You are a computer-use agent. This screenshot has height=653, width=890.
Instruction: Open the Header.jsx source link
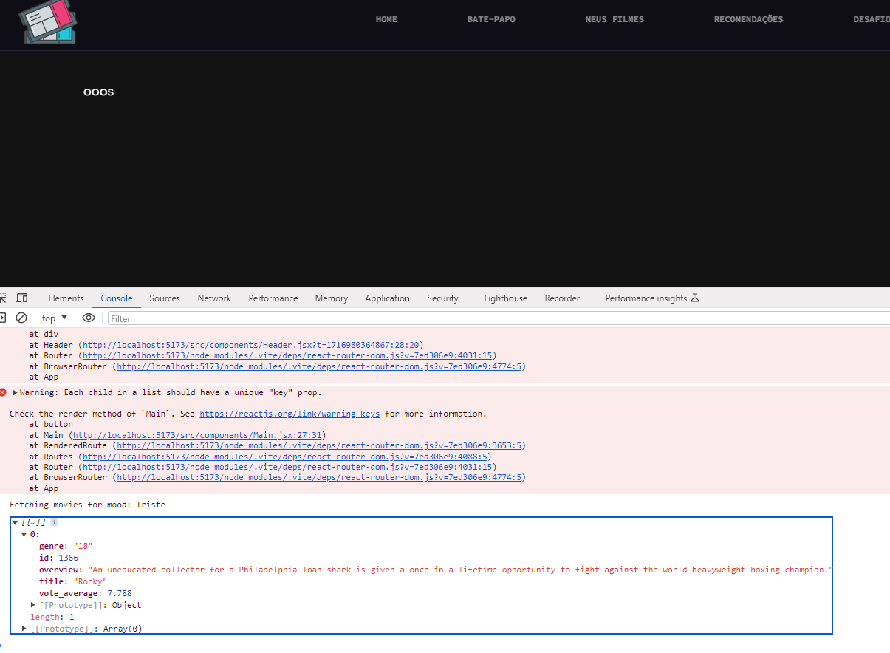coord(251,345)
